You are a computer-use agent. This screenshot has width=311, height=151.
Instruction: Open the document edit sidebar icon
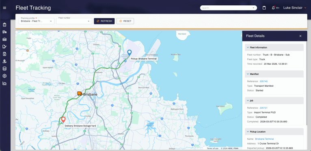tap(4, 46)
